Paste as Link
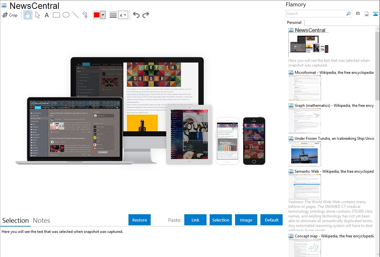Image resolution: width=380 pixels, height=257 pixels. pos(195,220)
